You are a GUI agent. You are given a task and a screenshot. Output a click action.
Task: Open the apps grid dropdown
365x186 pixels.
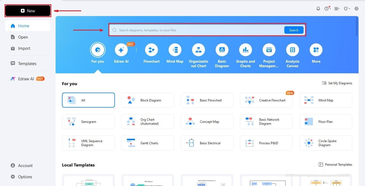click(337, 8)
